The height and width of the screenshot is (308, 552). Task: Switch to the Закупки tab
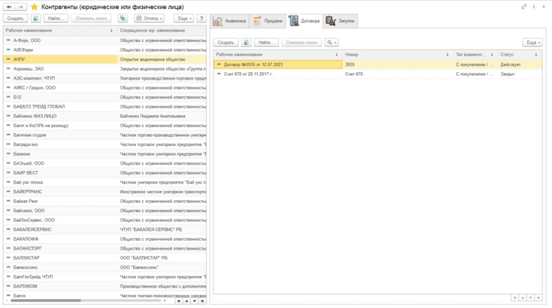click(x=341, y=21)
